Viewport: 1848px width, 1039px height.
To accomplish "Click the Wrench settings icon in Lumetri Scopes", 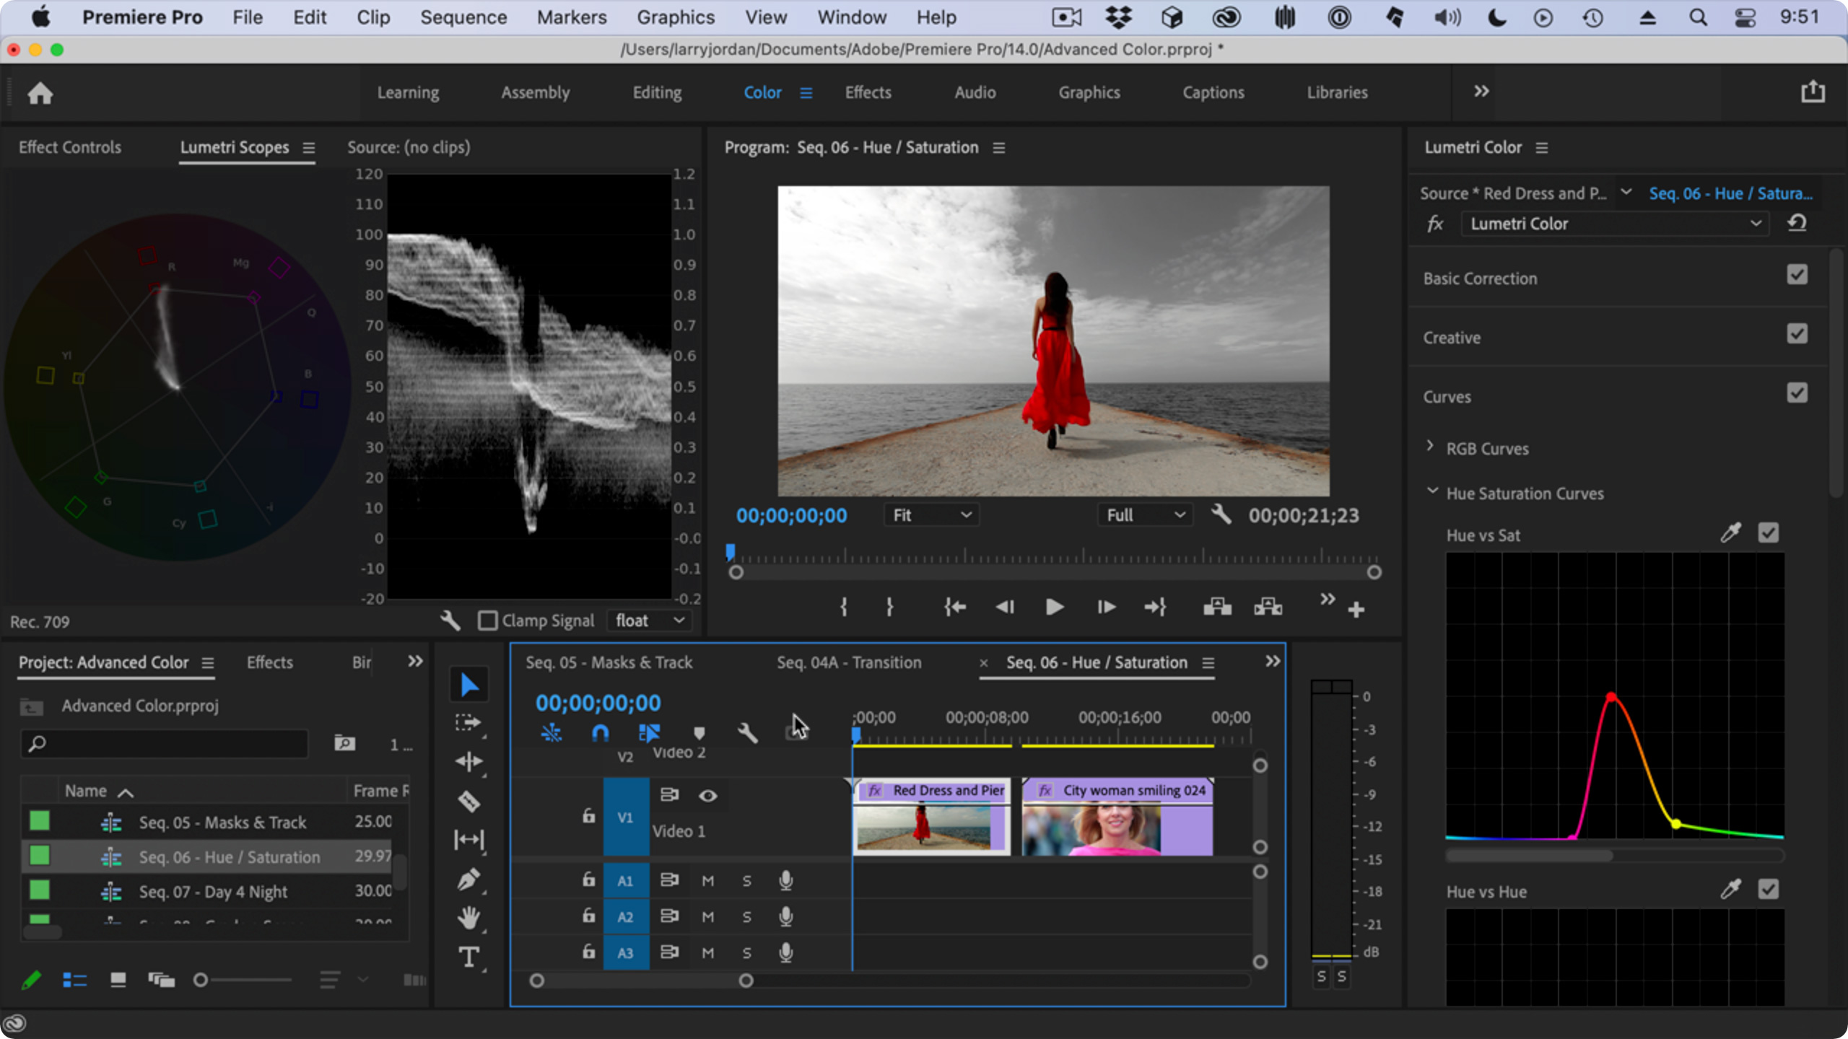I will (450, 621).
